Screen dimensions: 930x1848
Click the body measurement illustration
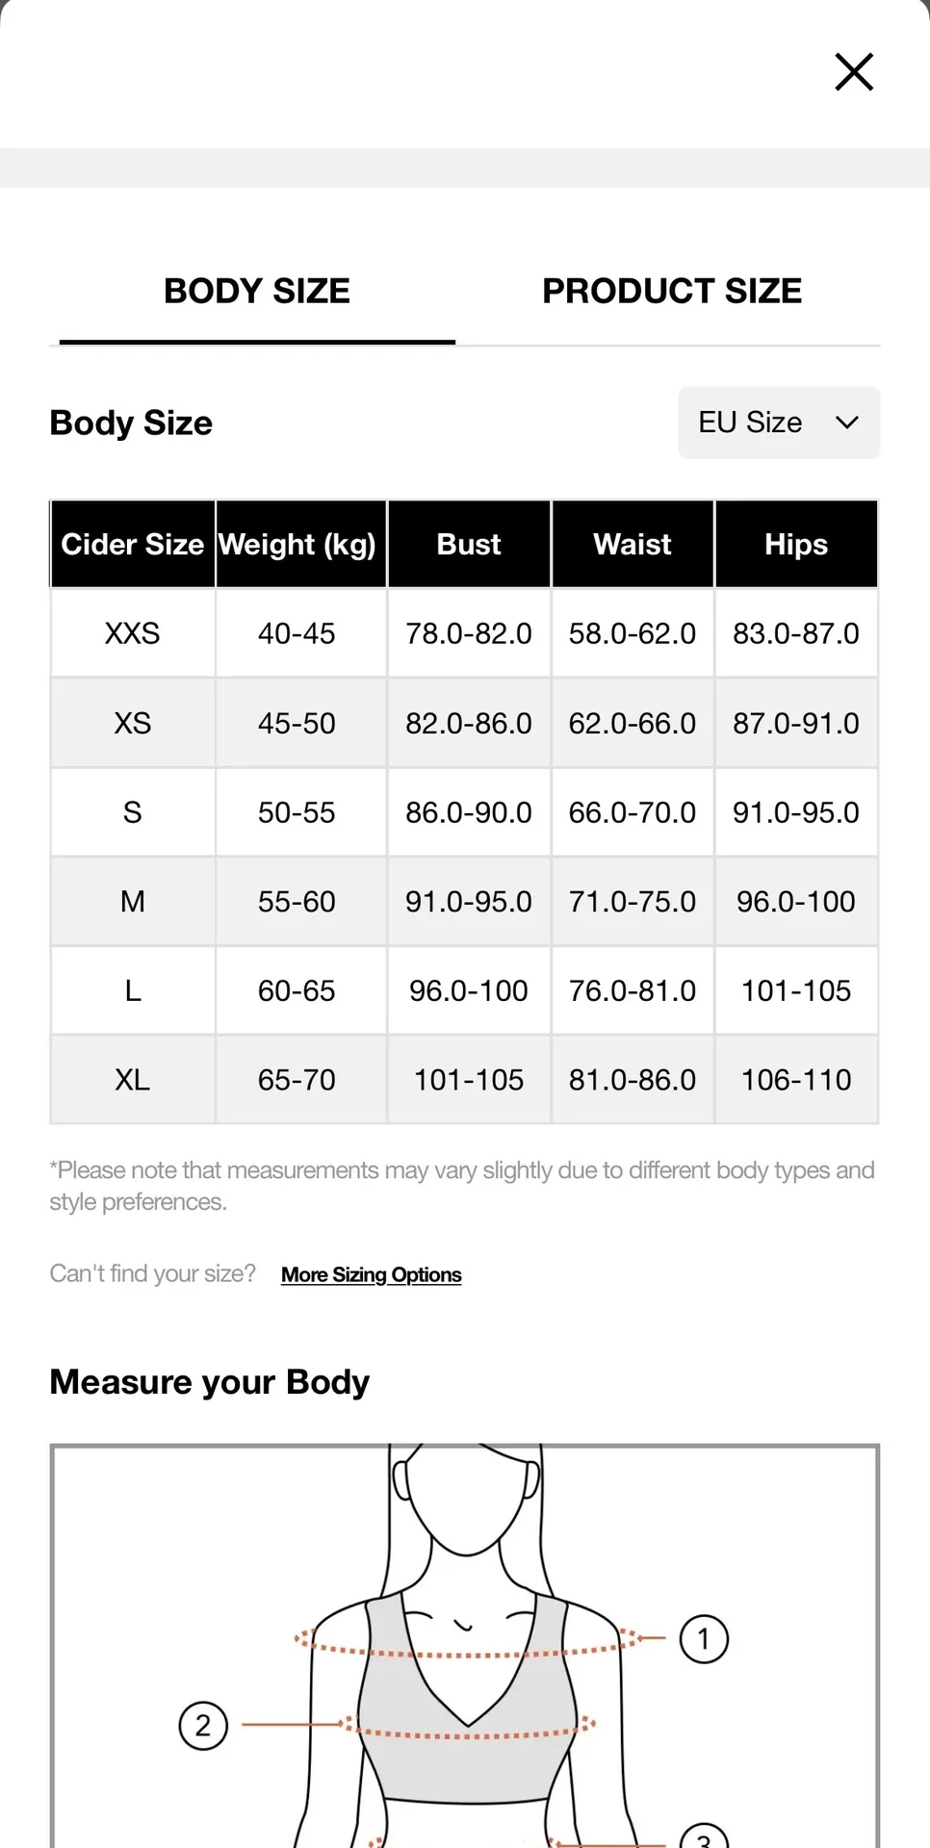pos(465,1646)
